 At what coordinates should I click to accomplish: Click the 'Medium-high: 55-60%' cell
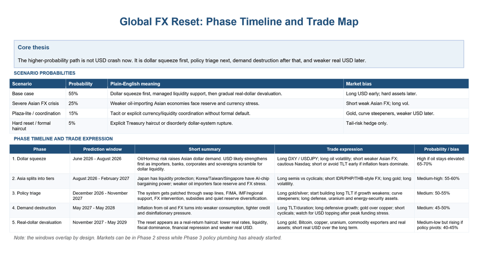click(x=442, y=181)
